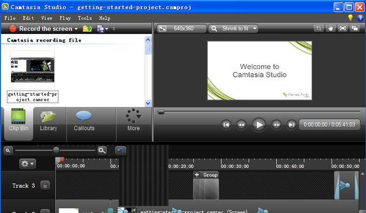Click the 00:00:30;00 ruler mark
The height and width of the screenshot is (213, 366).
[x=234, y=166]
